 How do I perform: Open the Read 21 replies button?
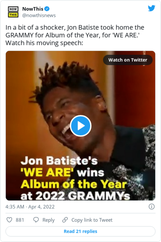pyautogui.click(x=80, y=231)
